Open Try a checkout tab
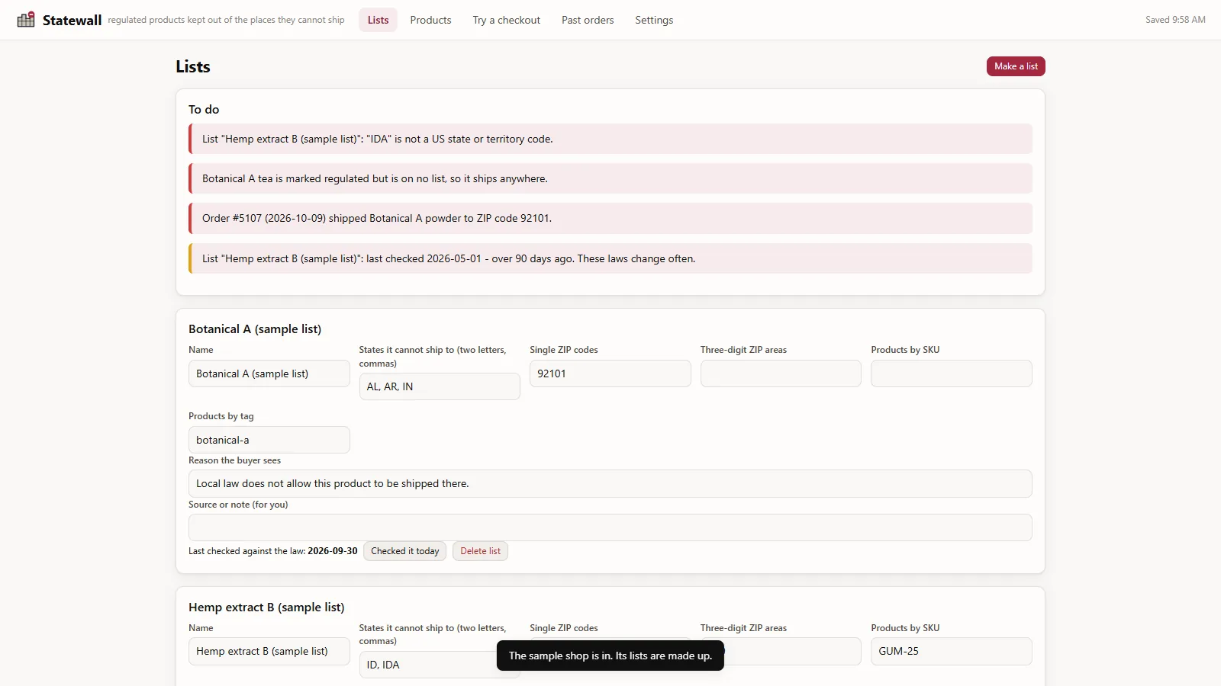The width and height of the screenshot is (1221, 686). pos(506,20)
